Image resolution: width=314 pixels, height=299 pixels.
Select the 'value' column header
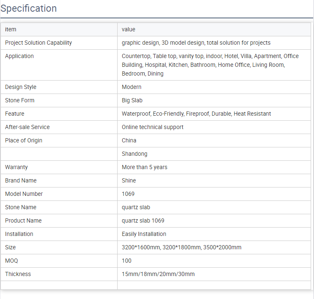(128, 29)
